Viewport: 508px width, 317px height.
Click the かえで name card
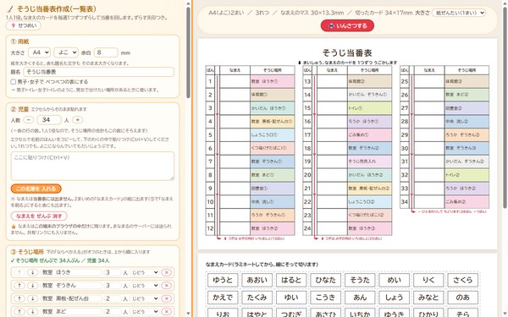click(222, 298)
